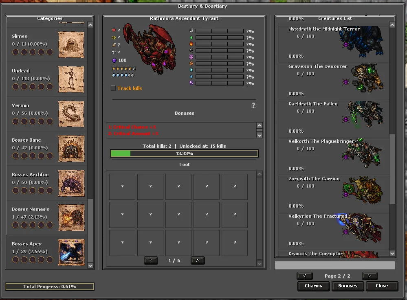Click the physical resistance fist icon
This screenshot has width=407, height=300.
point(191,31)
